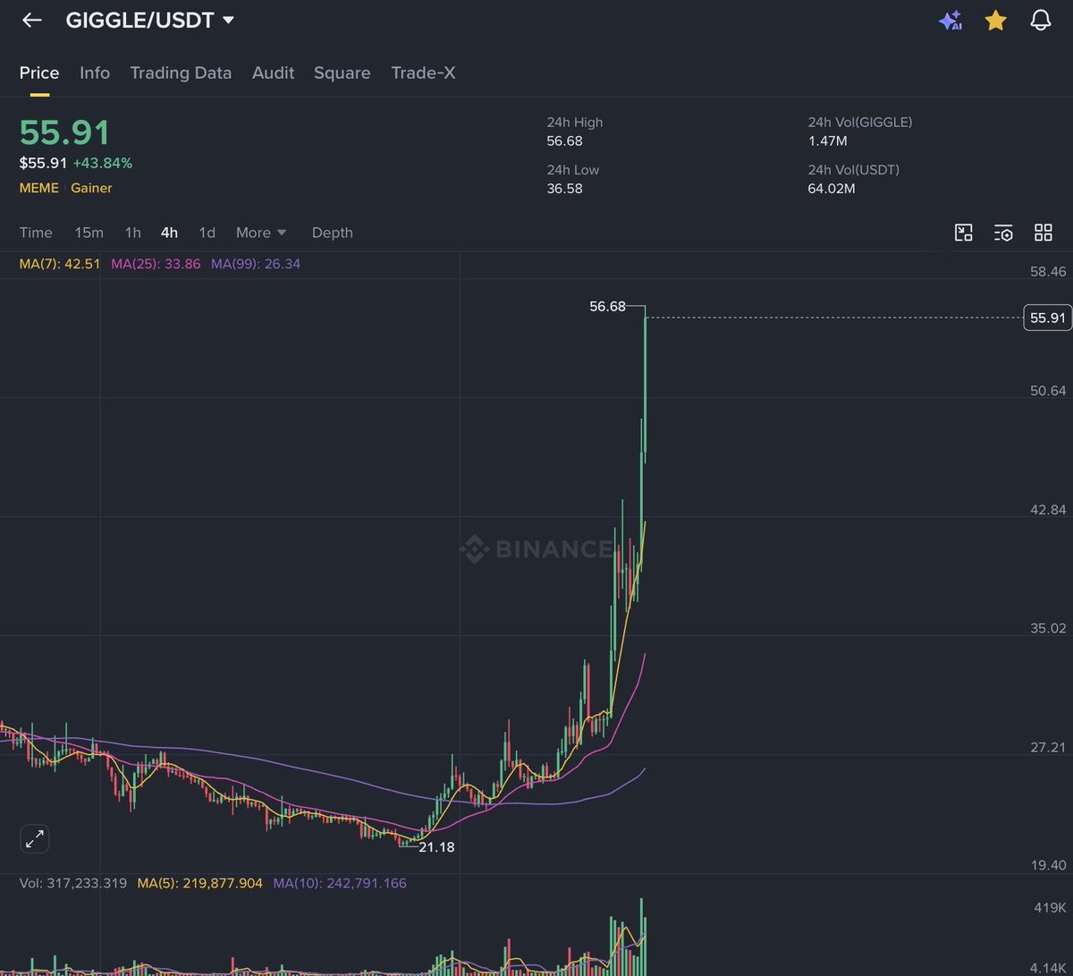This screenshot has height=976, width=1073.
Task: Click the 24h Vol(USDT) value 64.02M
Action: pos(831,189)
